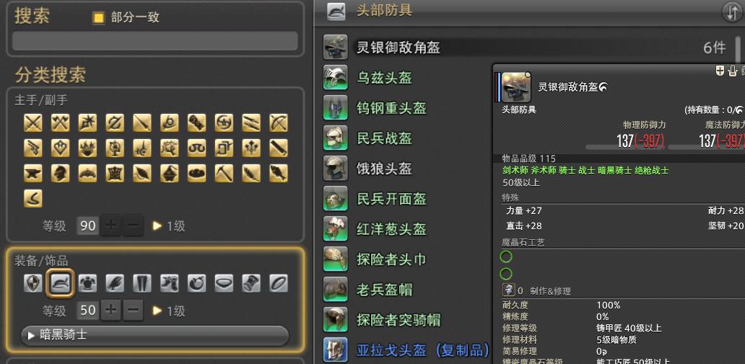The width and height of the screenshot is (745, 364).
Task: Click the highlighted head armor category
Action: point(61,283)
